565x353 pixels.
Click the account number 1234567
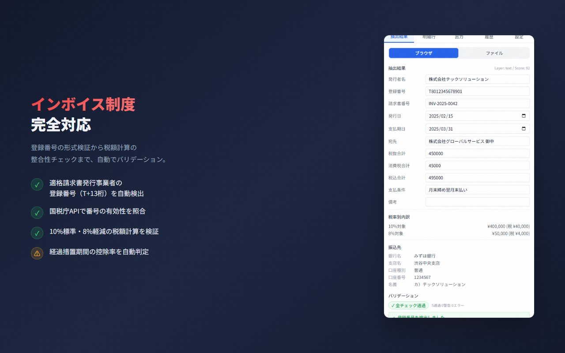pyautogui.click(x=422, y=278)
